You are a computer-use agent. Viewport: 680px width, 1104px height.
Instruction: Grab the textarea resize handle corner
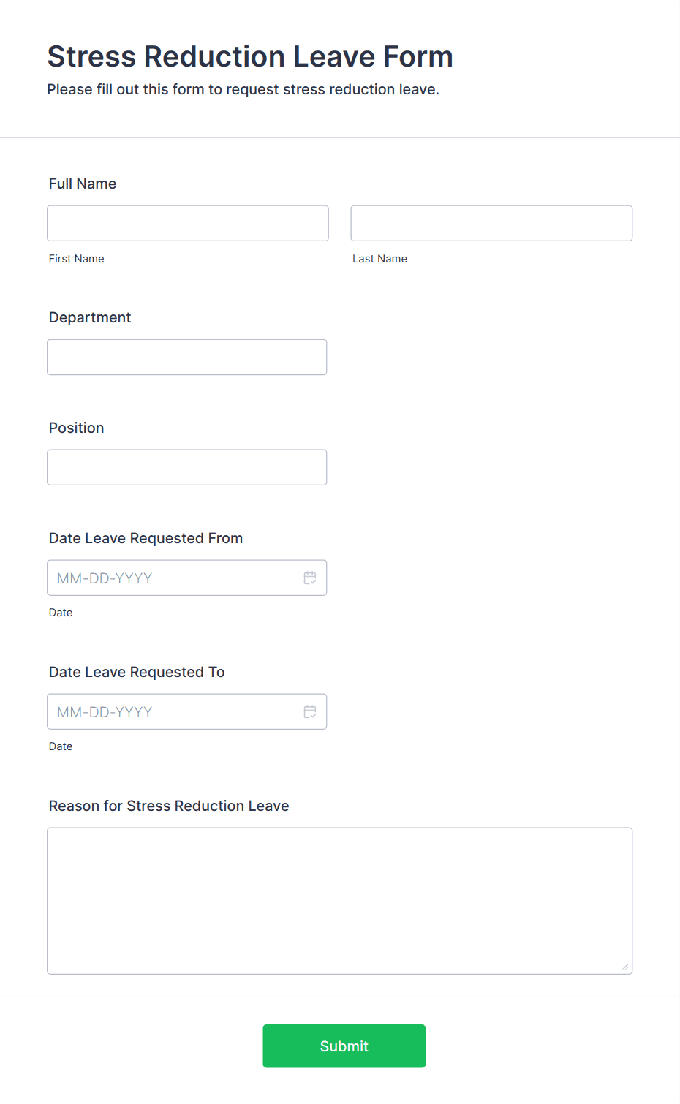click(625, 967)
